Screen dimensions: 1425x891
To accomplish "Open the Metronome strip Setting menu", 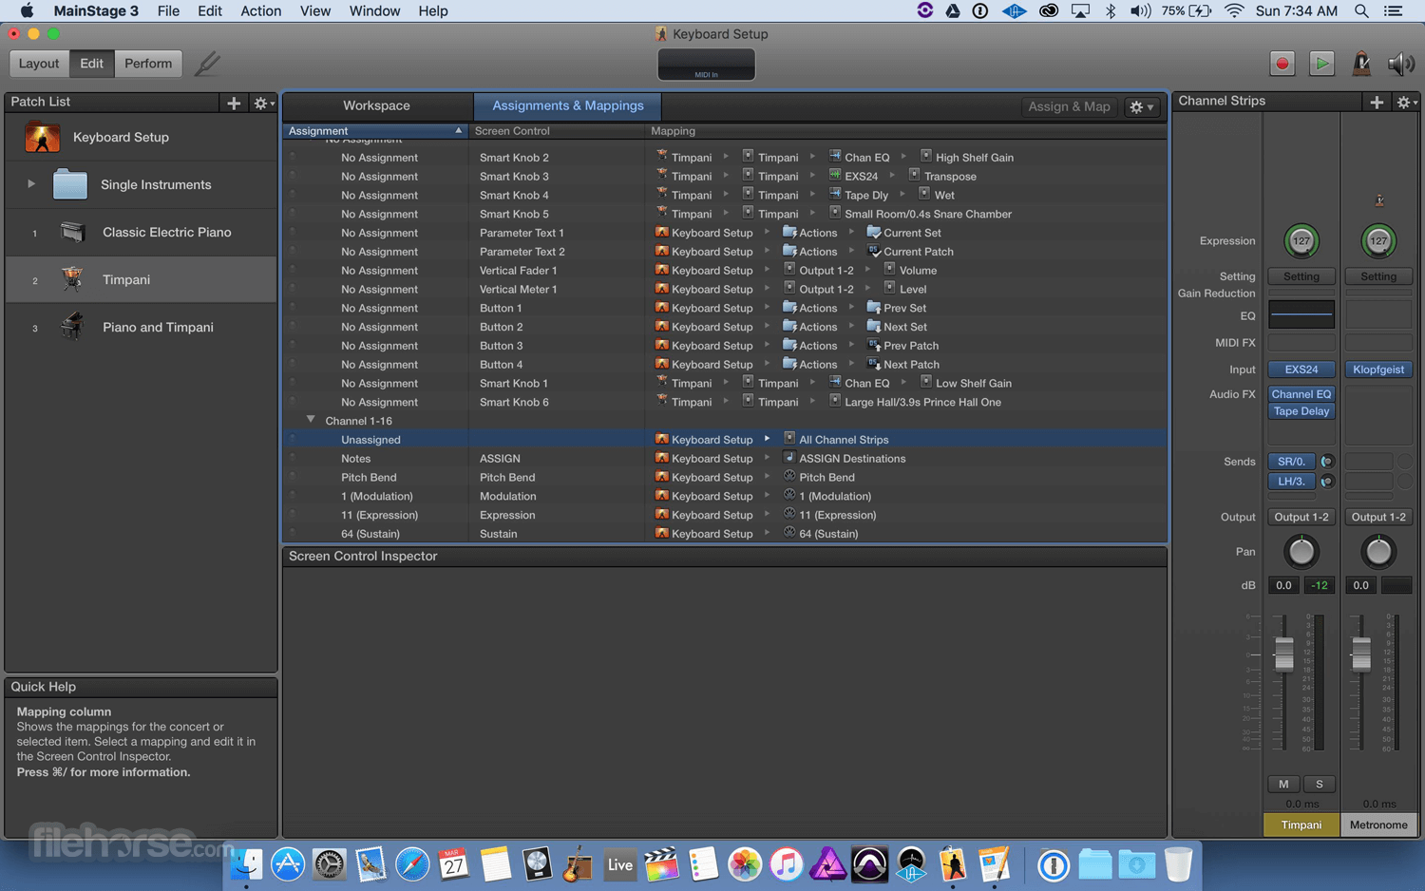I will [x=1378, y=276].
